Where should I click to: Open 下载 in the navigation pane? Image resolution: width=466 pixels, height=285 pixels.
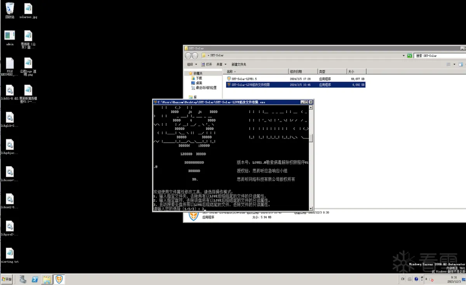[199, 78]
